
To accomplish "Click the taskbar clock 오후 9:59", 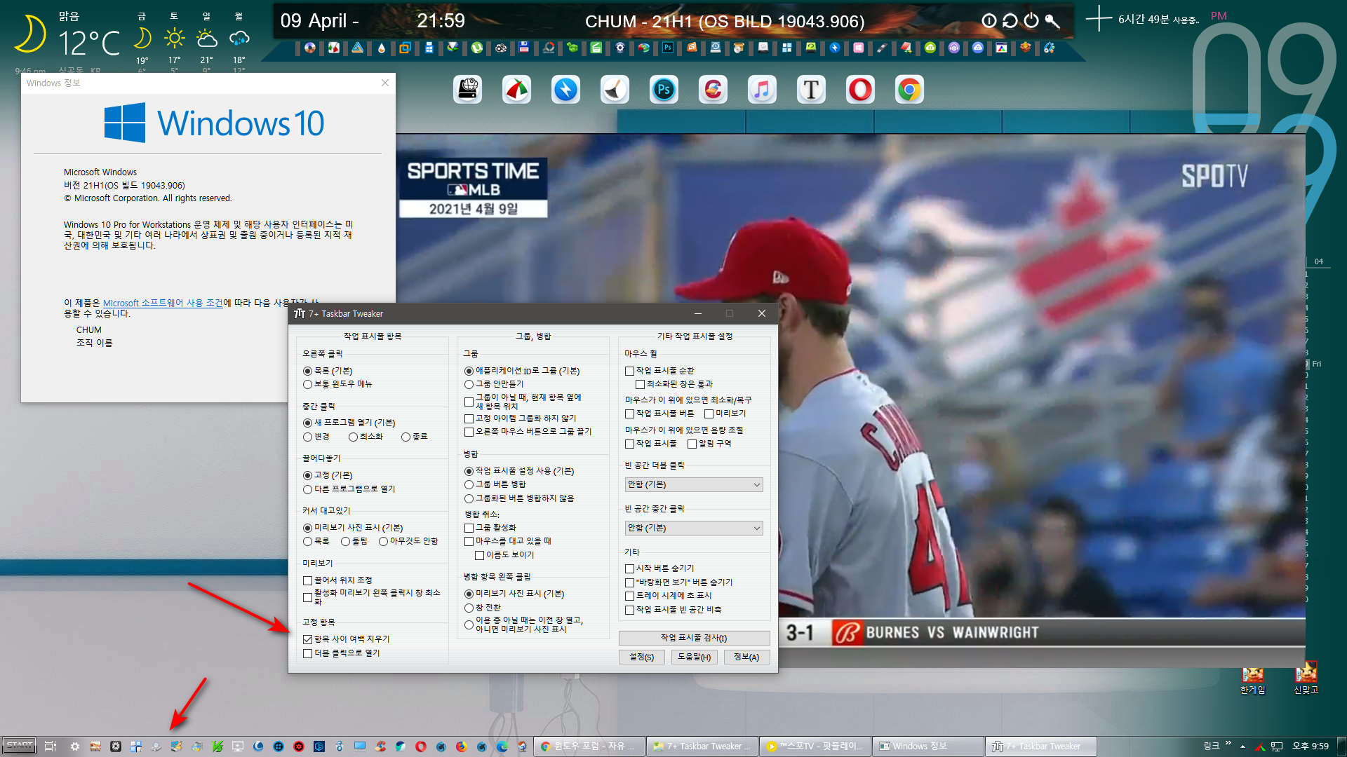I will click(1311, 746).
